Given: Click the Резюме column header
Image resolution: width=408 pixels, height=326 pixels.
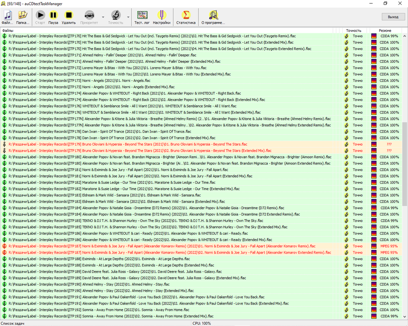Looking at the screenshot, I should [385, 31].
